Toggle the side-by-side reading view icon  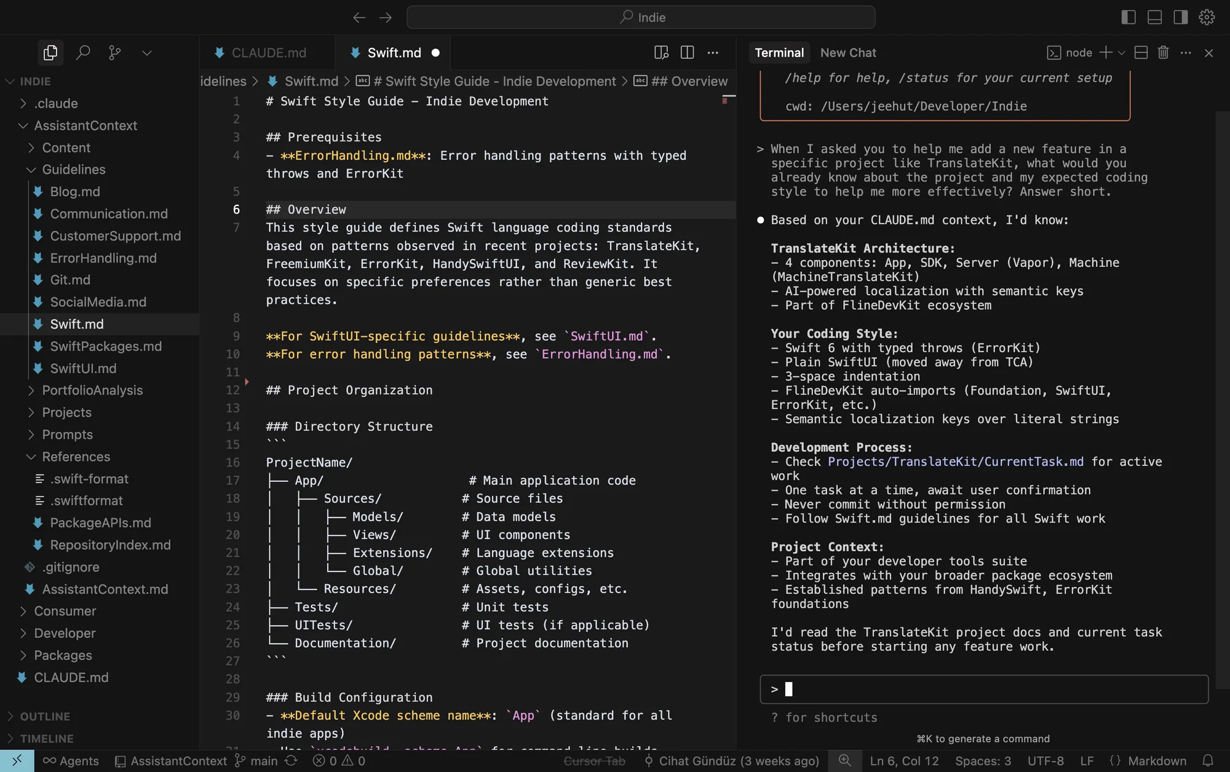661,52
